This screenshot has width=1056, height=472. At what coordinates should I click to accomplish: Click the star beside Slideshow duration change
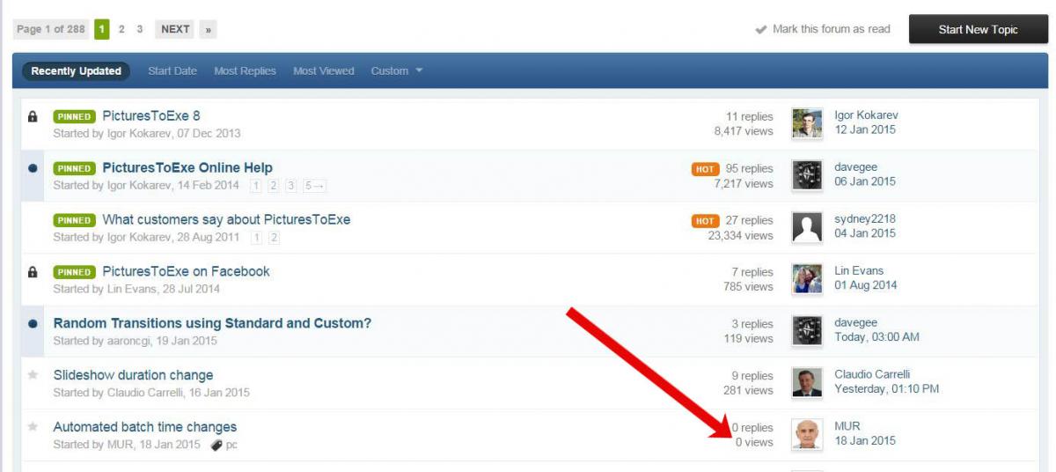coord(33,375)
